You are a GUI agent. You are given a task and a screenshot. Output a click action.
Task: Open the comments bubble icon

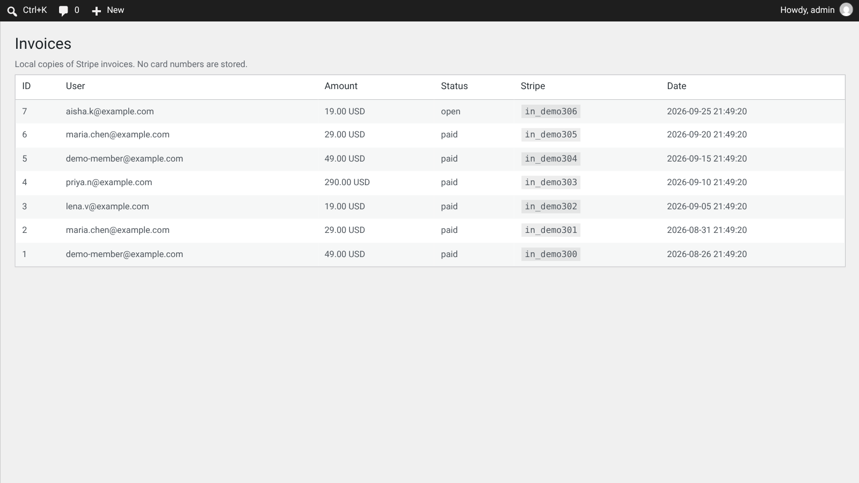[x=63, y=11]
